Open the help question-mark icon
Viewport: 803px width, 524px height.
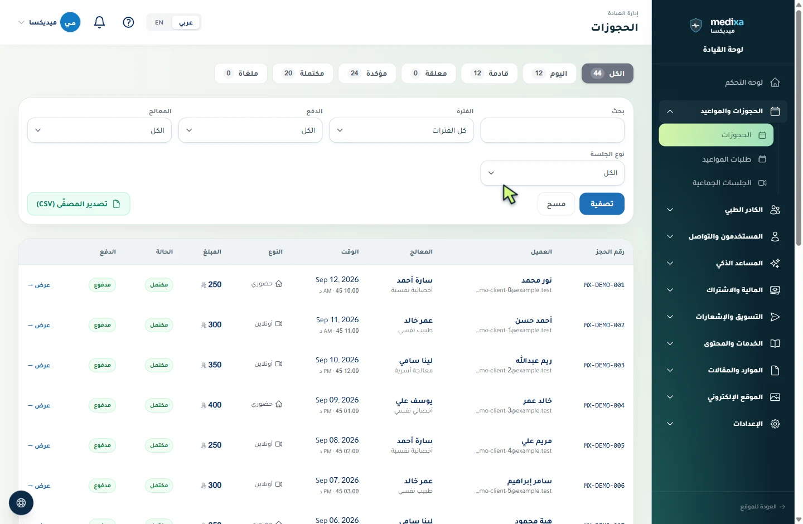128,22
